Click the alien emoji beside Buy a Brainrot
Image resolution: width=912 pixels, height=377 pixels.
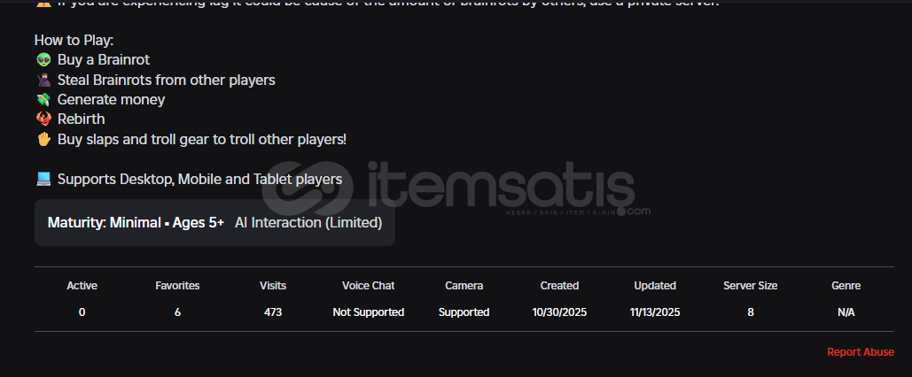tap(43, 60)
